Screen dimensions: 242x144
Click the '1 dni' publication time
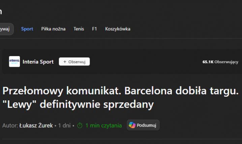tap(64, 126)
